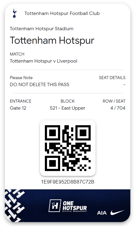This screenshot has width=134, height=226.
Task: Click the SEAT DETAILS label
Action: 112,78
